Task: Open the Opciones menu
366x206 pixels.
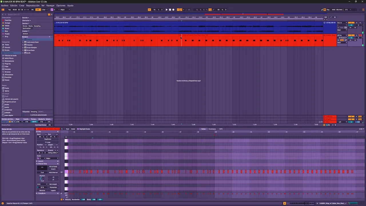Action: click(61, 5)
